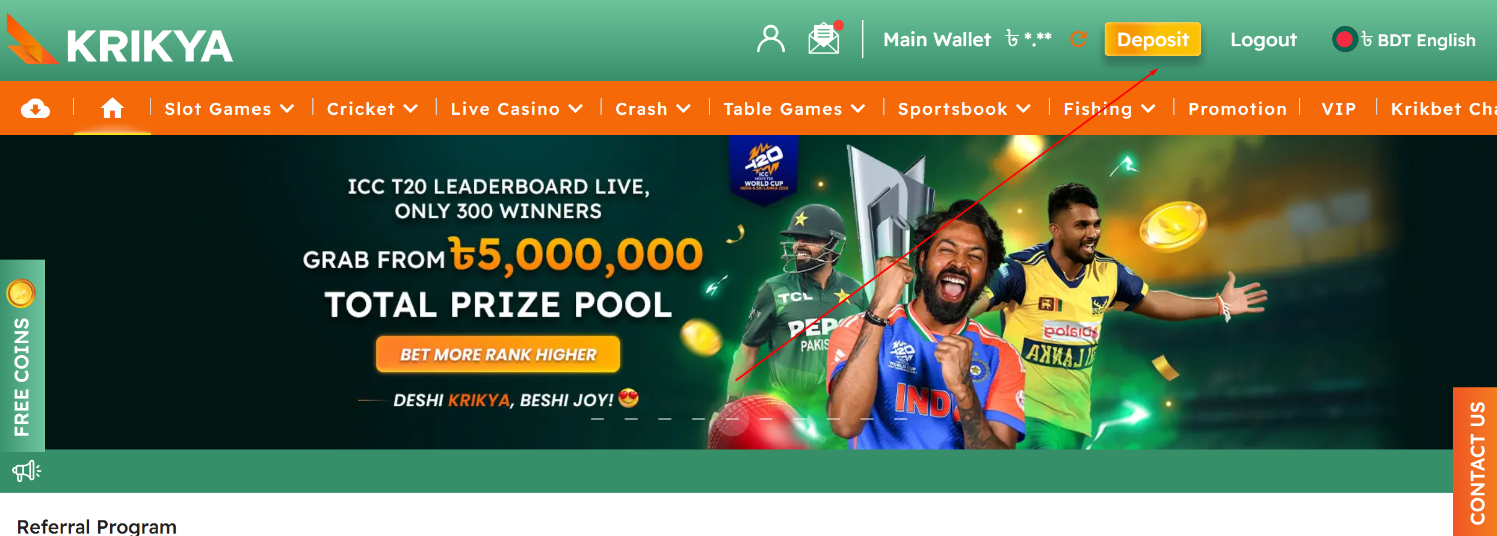The image size is (1497, 536).
Task: Expand the Cricket menu
Action: 372,109
